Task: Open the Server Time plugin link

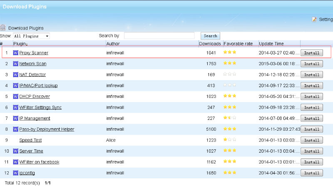Action: [x=31, y=151]
